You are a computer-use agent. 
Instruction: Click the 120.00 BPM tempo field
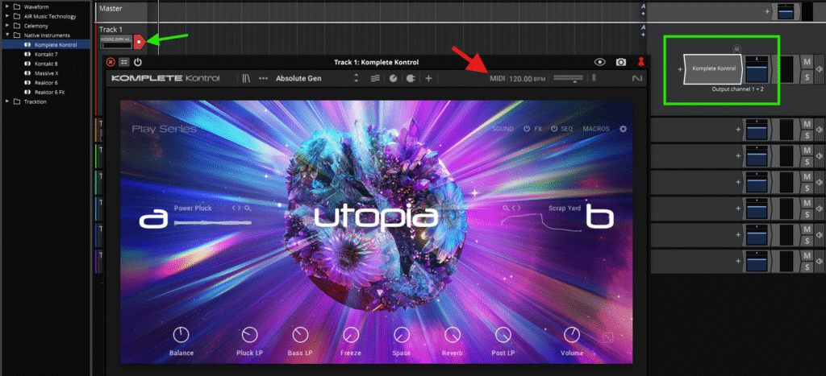[x=528, y=78]
